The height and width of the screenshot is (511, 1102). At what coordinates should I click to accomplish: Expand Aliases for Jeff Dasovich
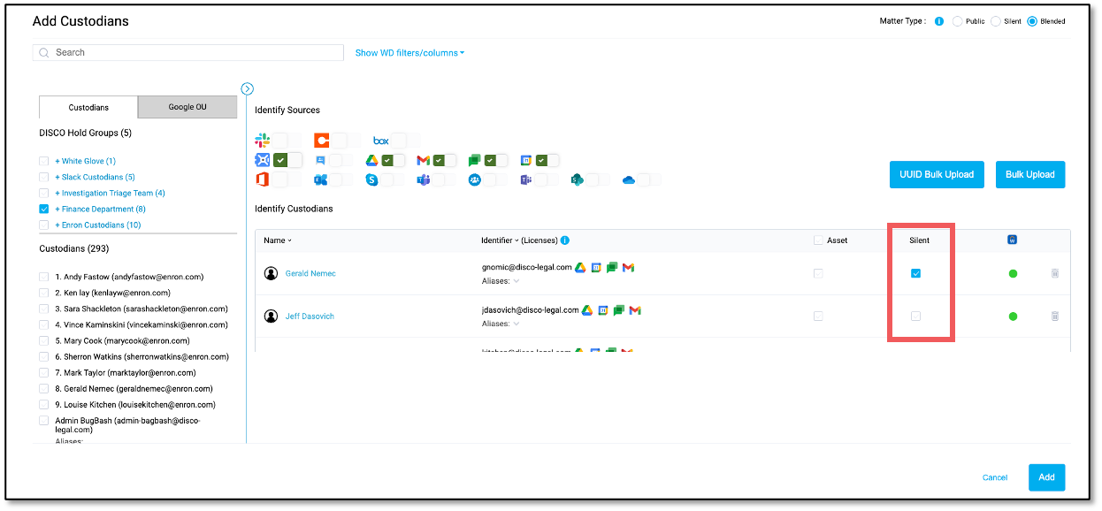click(x=517, y=324)
